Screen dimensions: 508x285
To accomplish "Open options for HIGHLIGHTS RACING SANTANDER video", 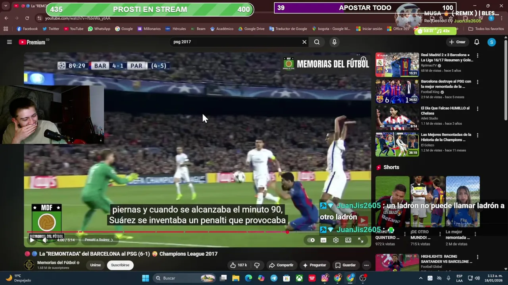I will coord(477,257).
